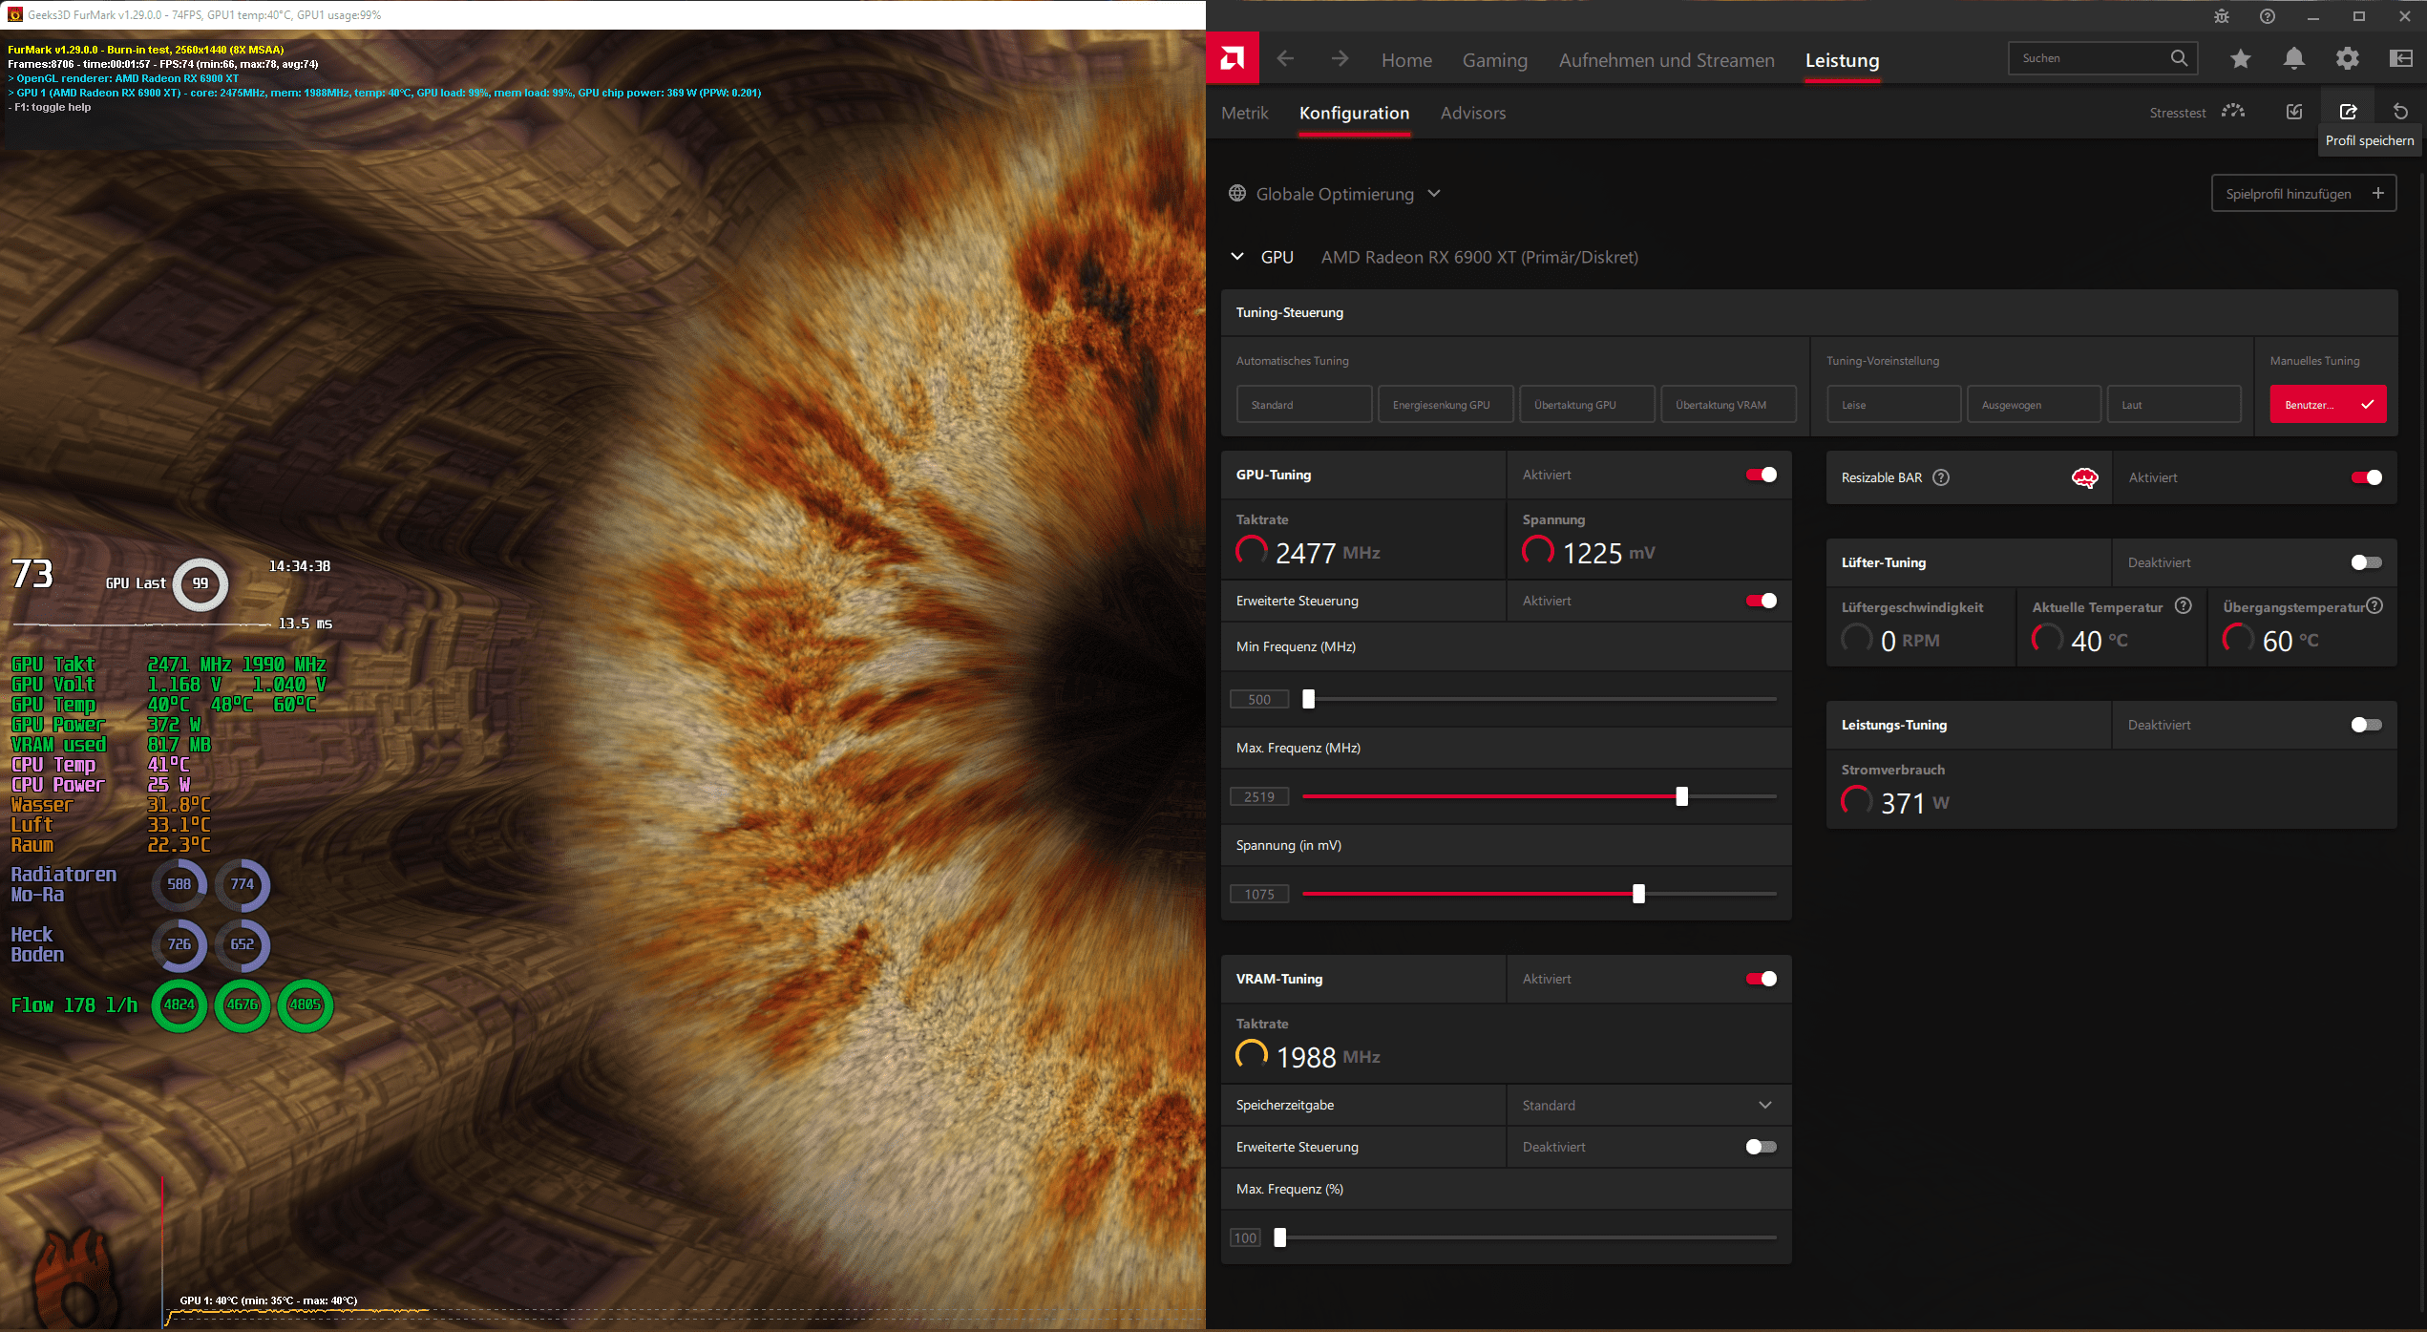Click the Spannung (in mV) slider handle
Viewport: 2427px width, 1332px height.
tap(1638, 894)
